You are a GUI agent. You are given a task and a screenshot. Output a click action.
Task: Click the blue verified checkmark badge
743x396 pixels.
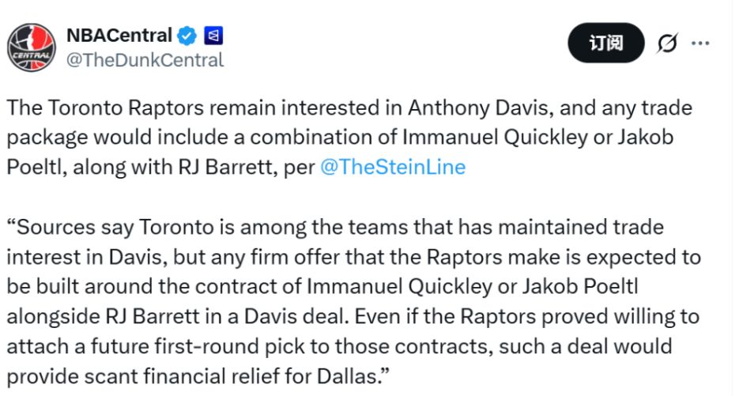pos(187,36)
